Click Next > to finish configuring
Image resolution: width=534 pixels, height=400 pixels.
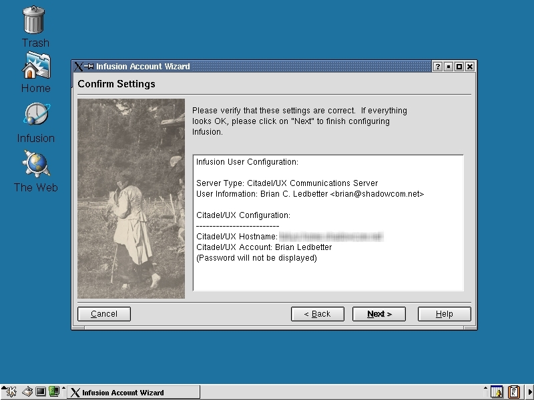click(379, 314)
